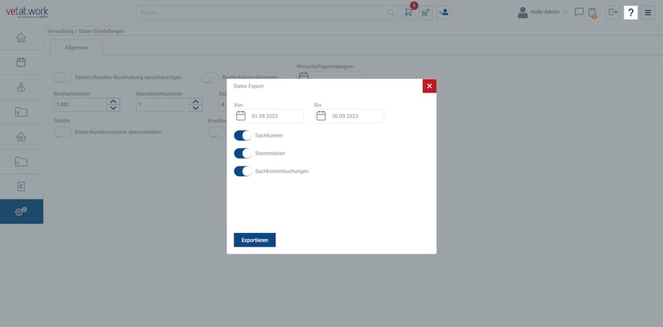Click the logout icon
The image size is (663, 327).
(x=612, y=13)
